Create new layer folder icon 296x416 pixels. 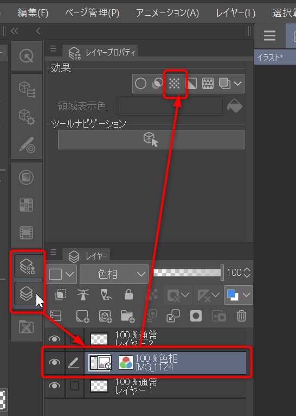coord(127,316)
